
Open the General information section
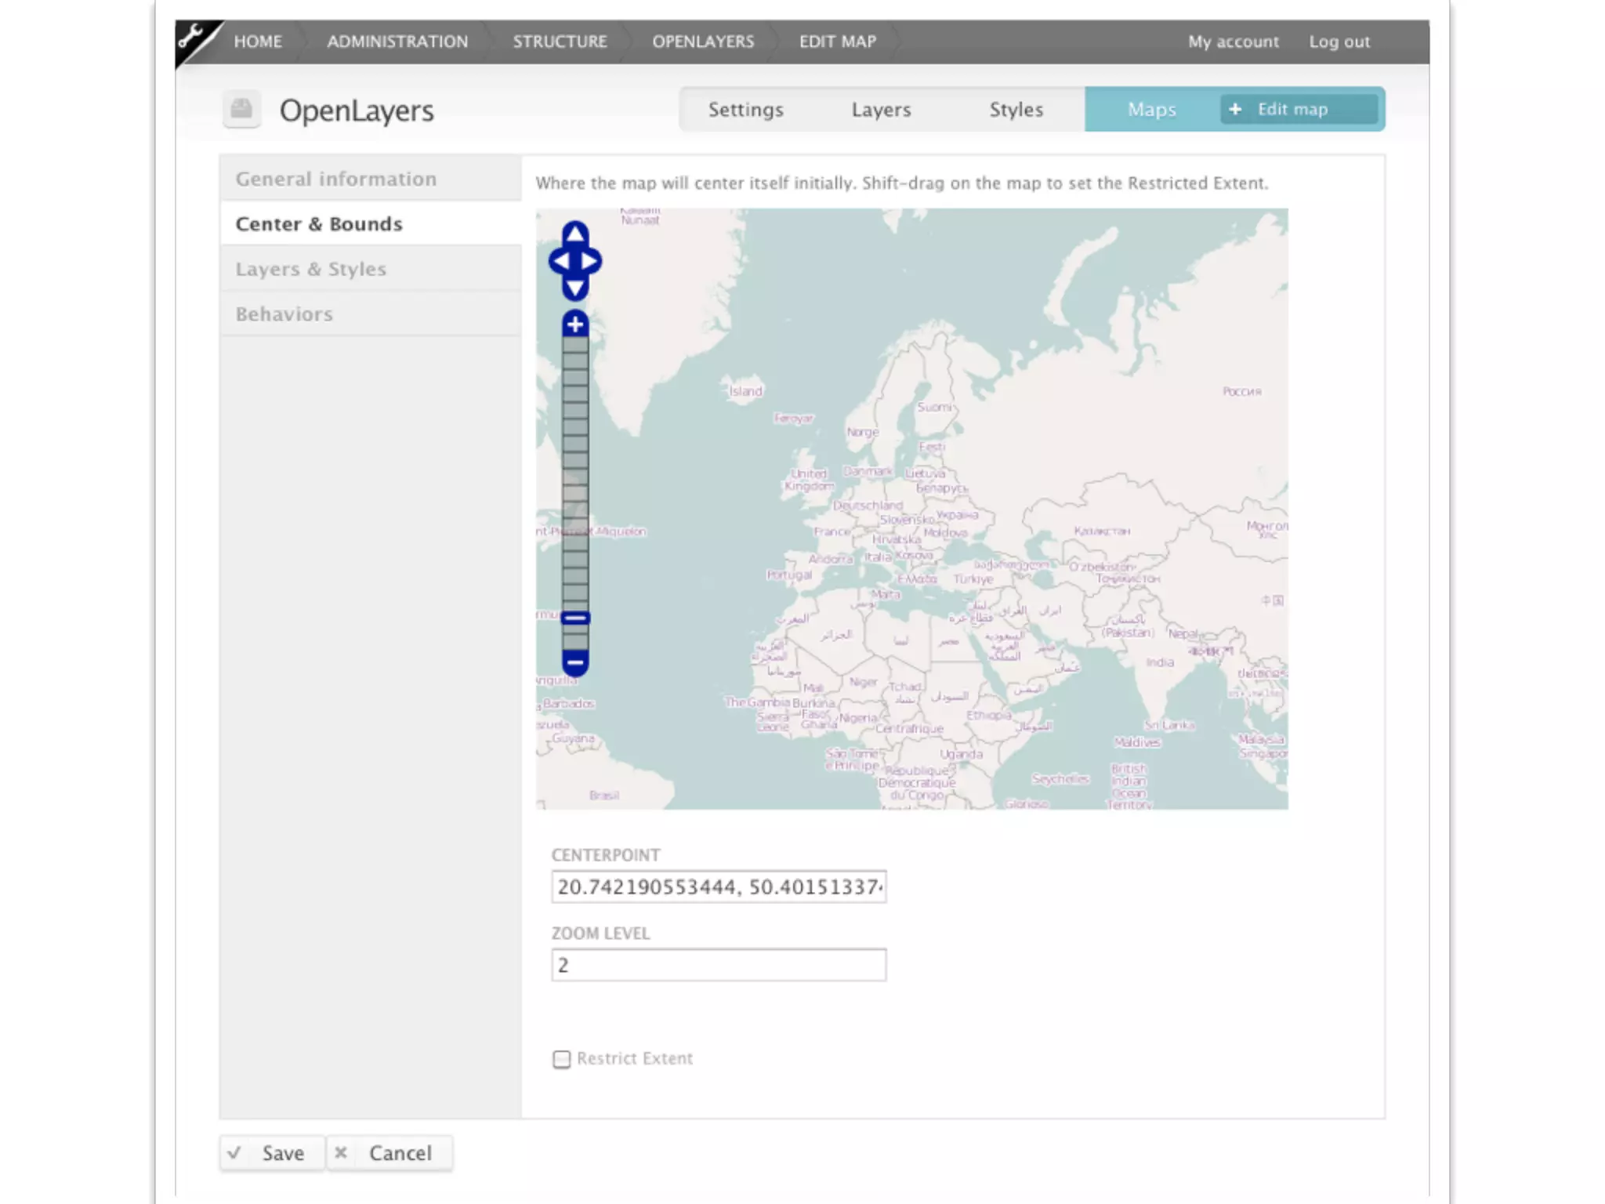pos(335,179)
